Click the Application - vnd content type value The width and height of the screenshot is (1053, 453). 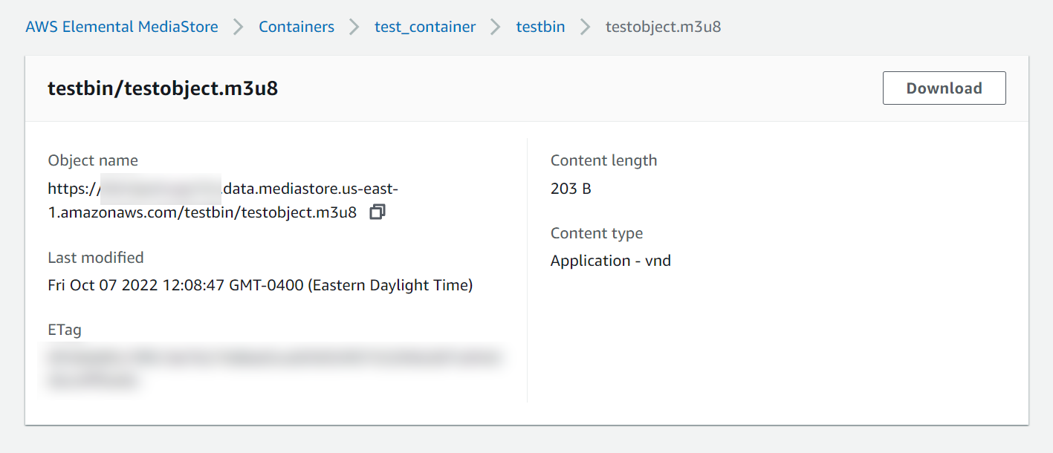point(610,261)
